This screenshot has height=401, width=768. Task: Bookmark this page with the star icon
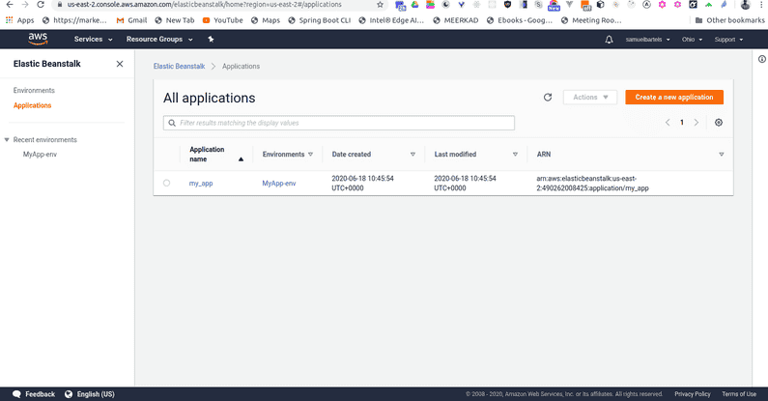tap(380, 5)
